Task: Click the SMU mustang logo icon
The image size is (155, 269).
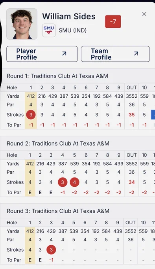Action: click(49, 30)
